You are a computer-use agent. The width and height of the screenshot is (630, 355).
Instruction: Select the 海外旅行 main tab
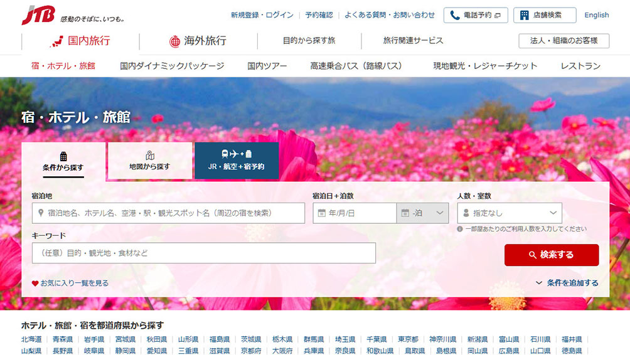coord(198,41)
